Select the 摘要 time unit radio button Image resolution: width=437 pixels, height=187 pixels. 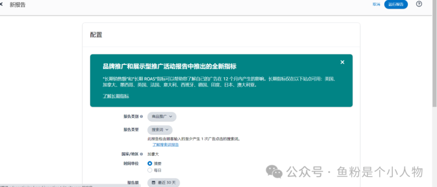point(150,163)
